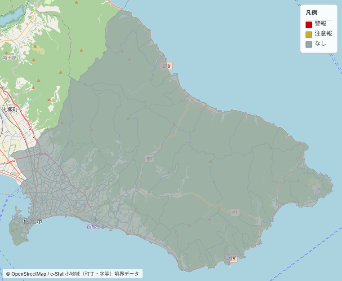Select the 注意報 label in the legend
Screen dimensions: 342x281
tap(323, 34)
